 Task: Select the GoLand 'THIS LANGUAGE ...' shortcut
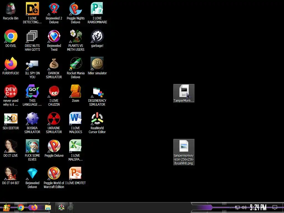pos(32,95)
